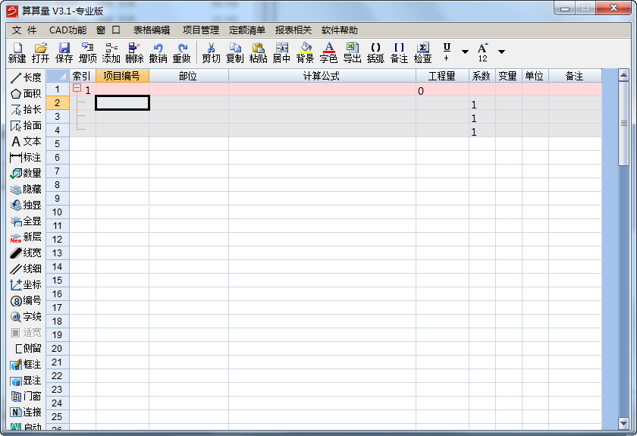Click the 新建 (New) toolbar icon
Screen dimensions: 637x436
click(17, 52)
